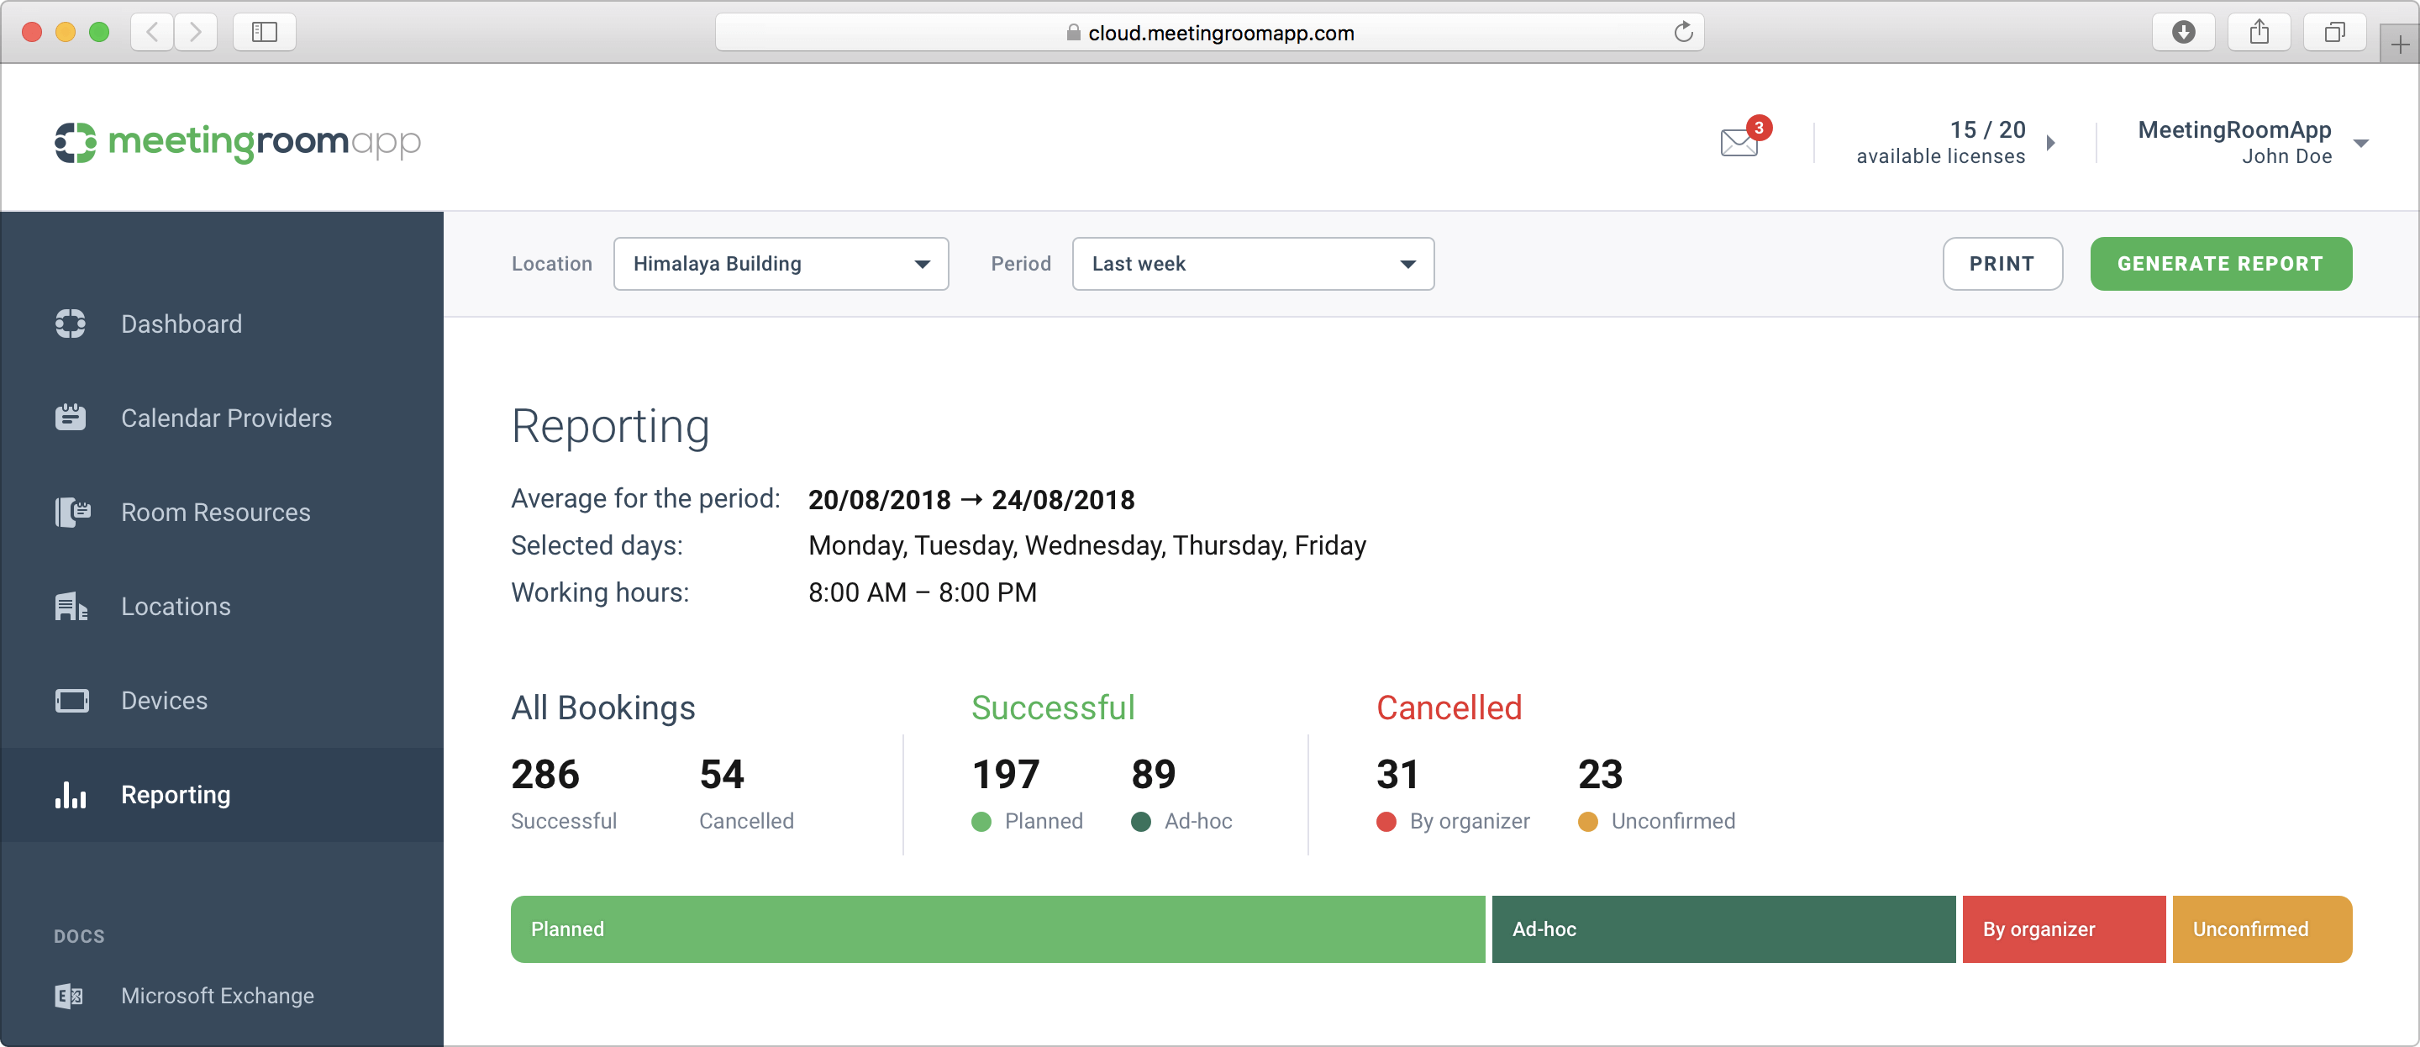Image resolution: width=2420 pixels, height=1047 pixels.
Task: Click working hours 8:00 AM – 8:00 PM
Action: point(923,593)
